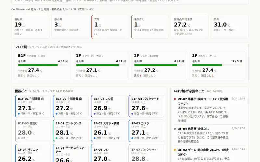
Task: Open the 異常 1台 summary card
Action: 110,27
